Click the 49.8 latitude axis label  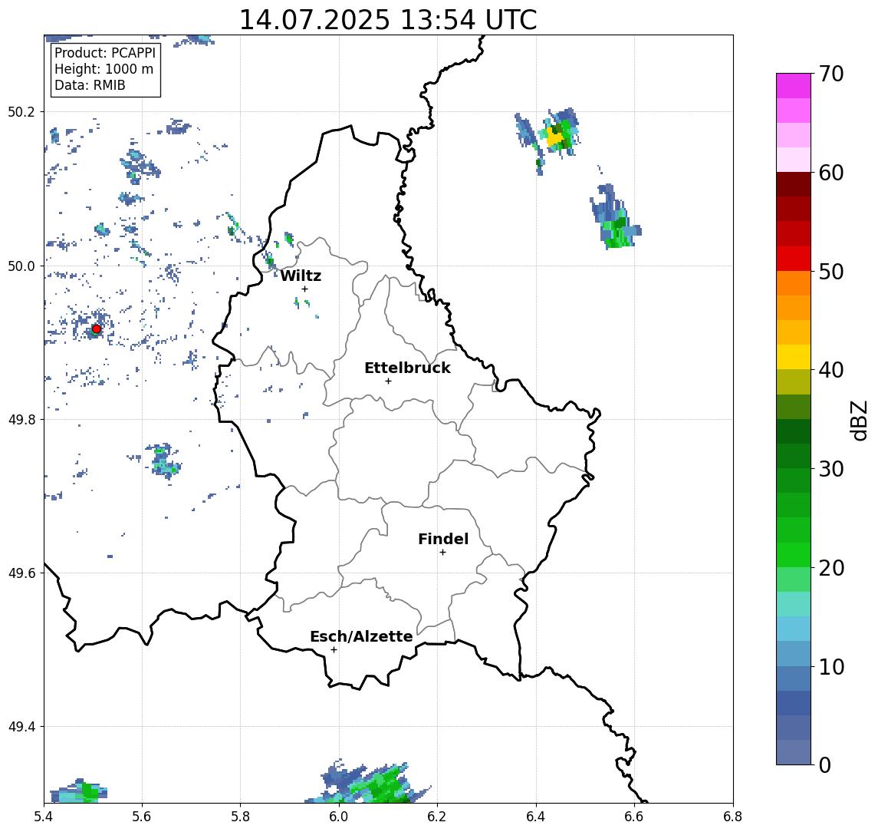[21, 420]
